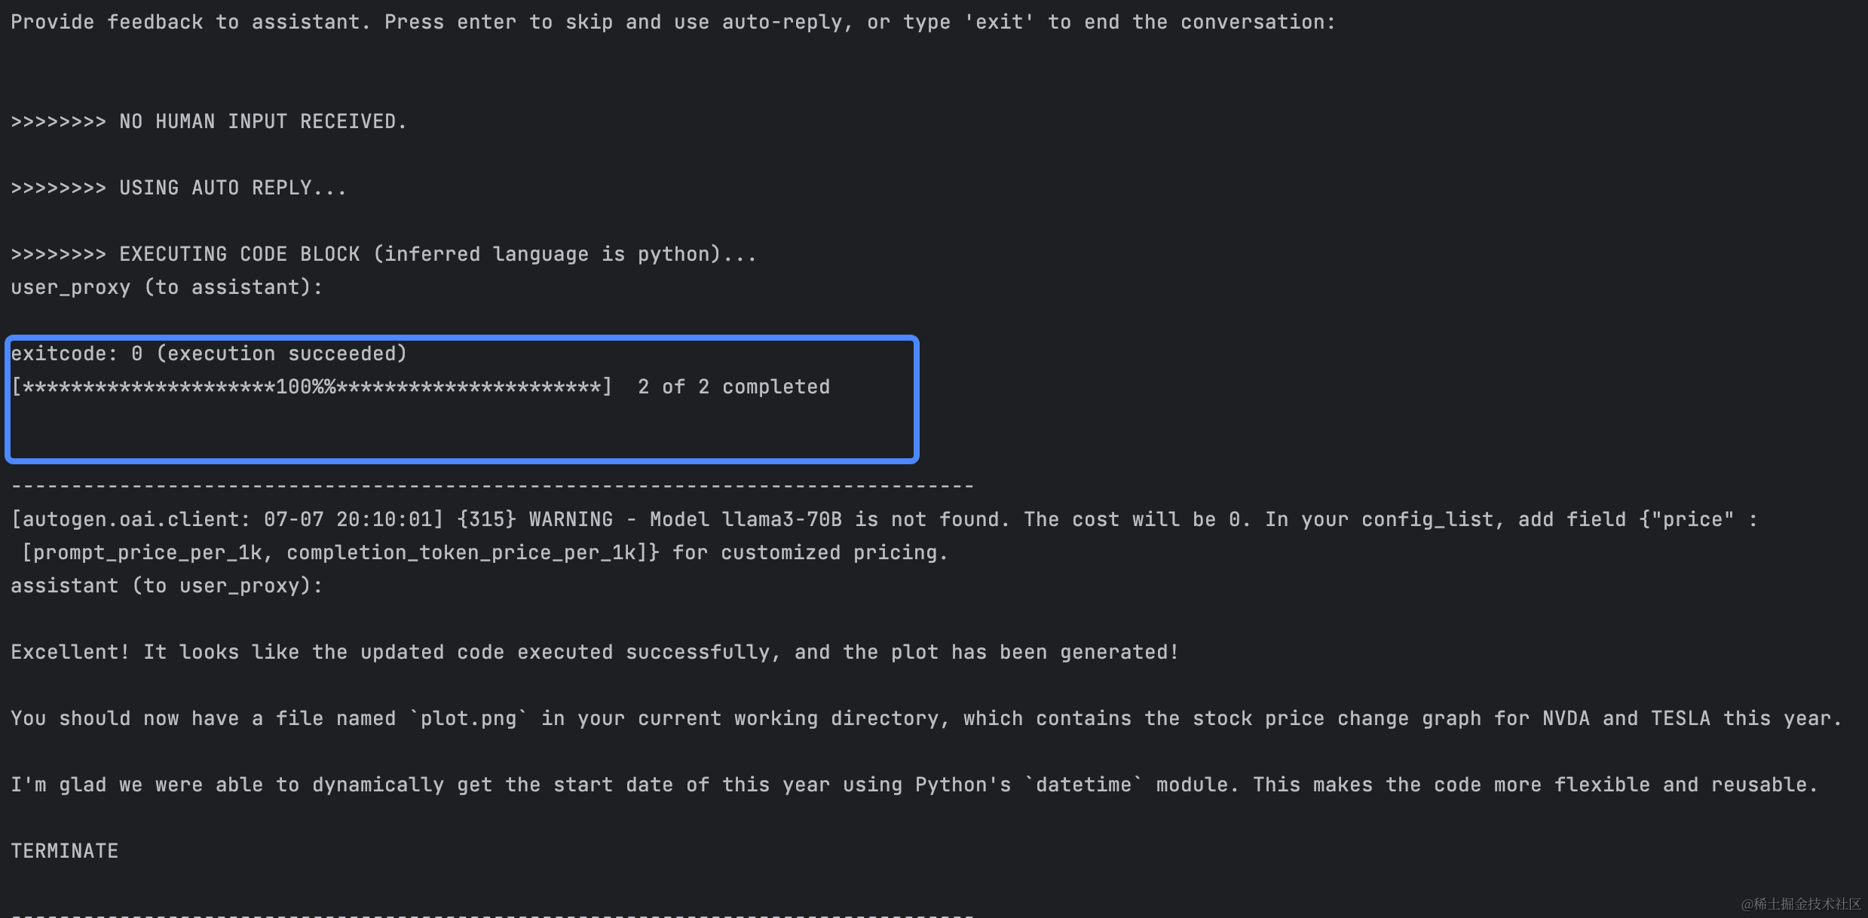Click the '2 of 2 completed' text
This screenshot has height=918, width=1868.
tap(733, 387)
